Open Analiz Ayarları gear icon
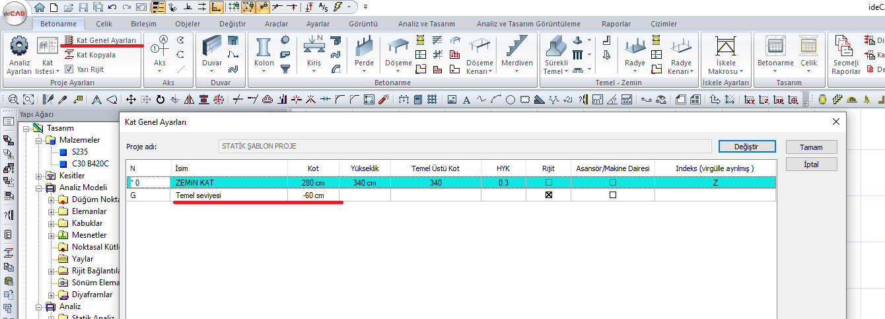This screenshot has height=319, width=885. point(19,47)
